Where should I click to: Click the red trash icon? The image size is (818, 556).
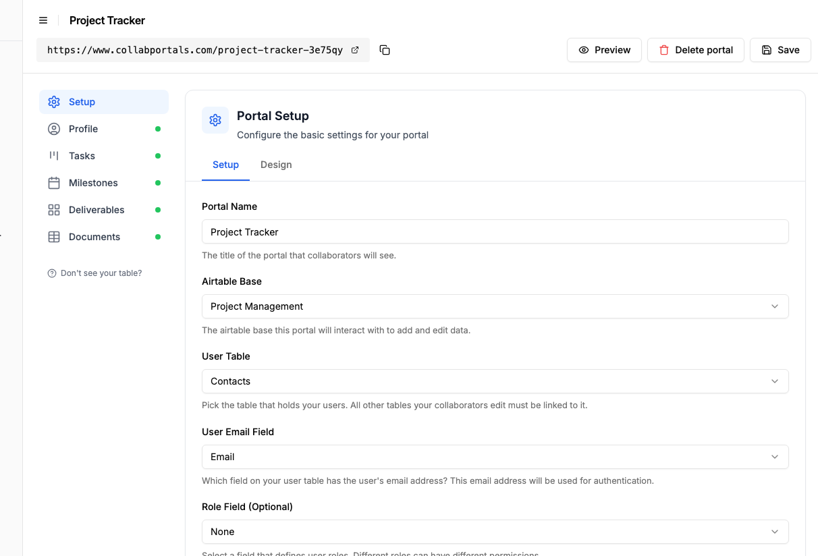point(664,50)
